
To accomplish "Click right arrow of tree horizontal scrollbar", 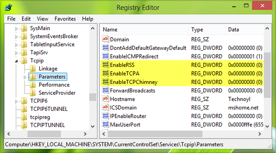I will pos(93,134).
